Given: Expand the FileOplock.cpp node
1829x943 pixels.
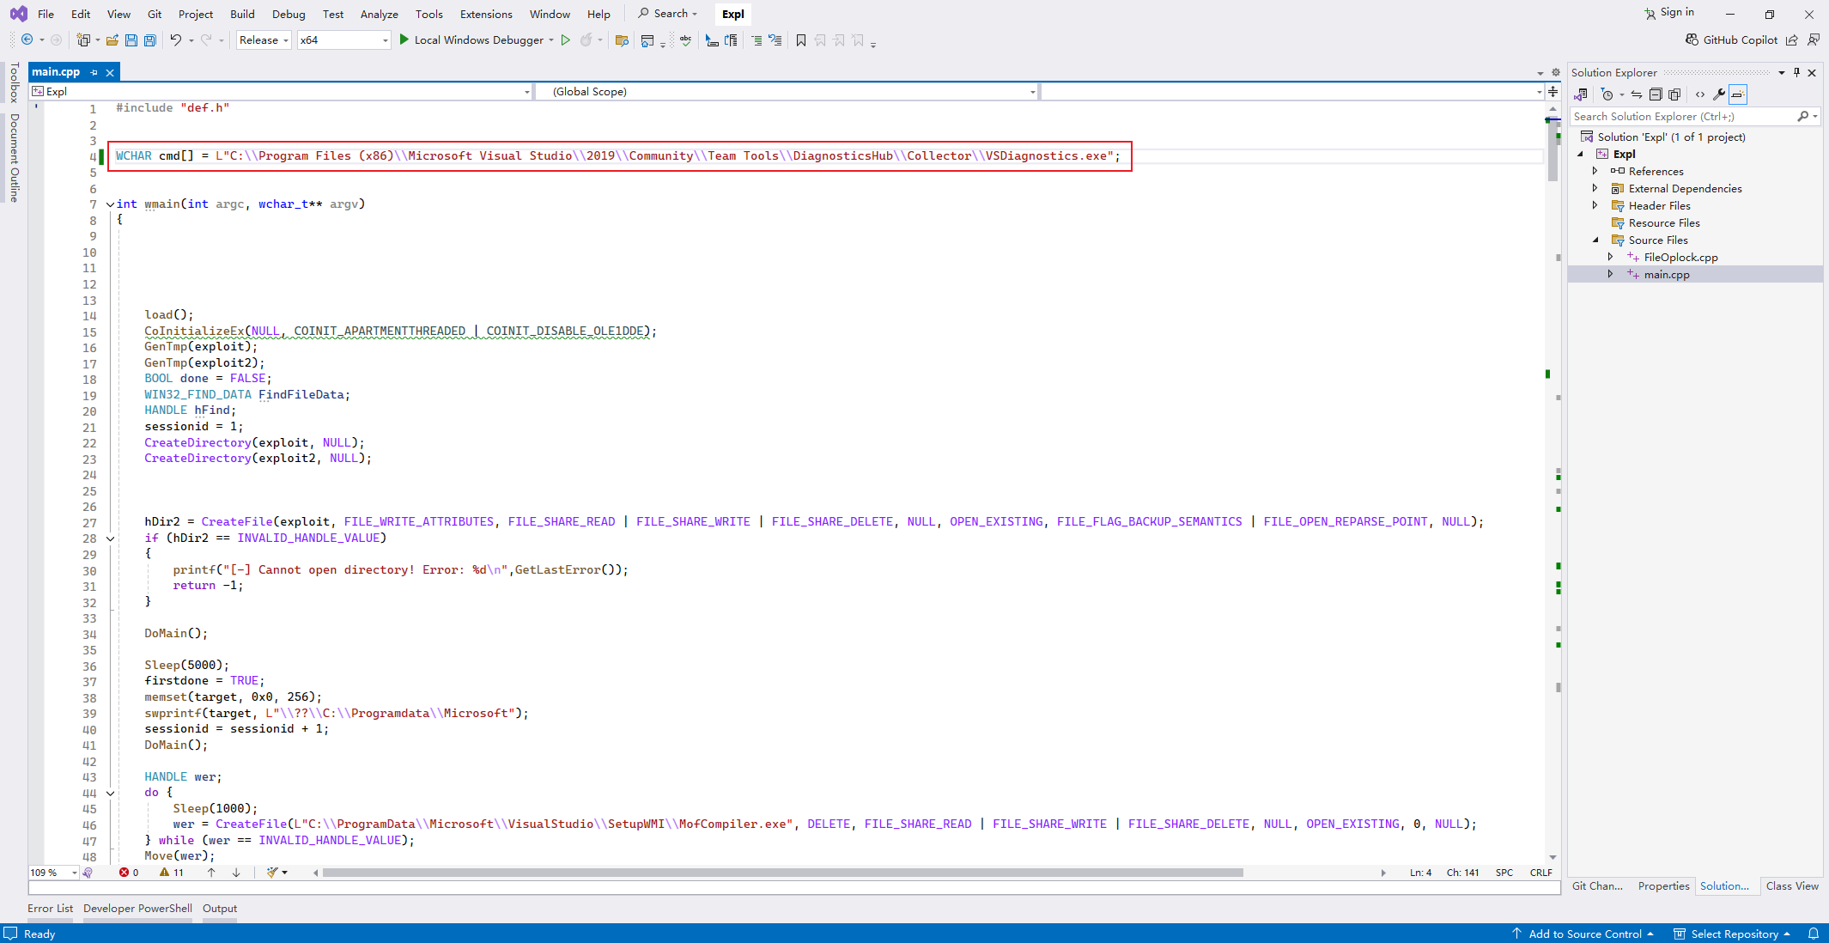Looking at the screenshot, I should tap(1611, 257).
